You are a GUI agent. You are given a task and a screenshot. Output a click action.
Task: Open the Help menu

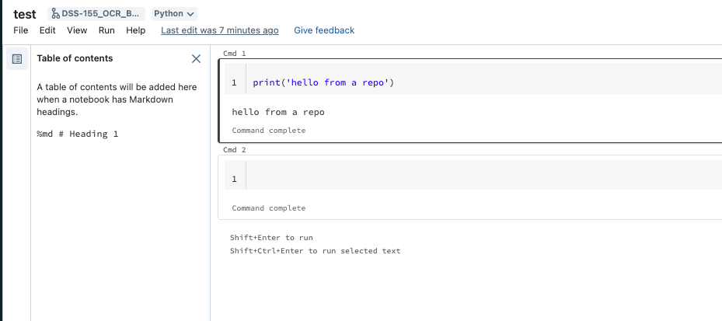pos(136,30)
